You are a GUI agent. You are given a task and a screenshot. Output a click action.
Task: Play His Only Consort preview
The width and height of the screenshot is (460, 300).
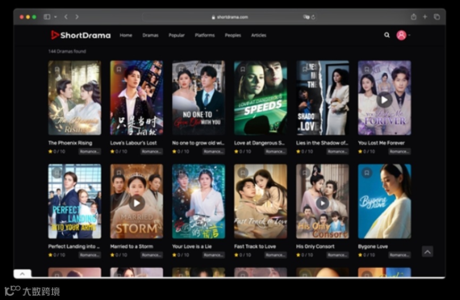coord(322,203)
